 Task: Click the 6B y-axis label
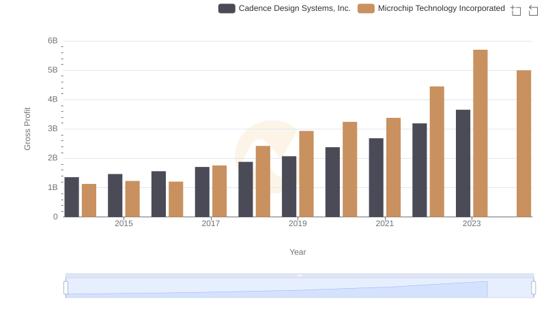click(x=53, y=41)
